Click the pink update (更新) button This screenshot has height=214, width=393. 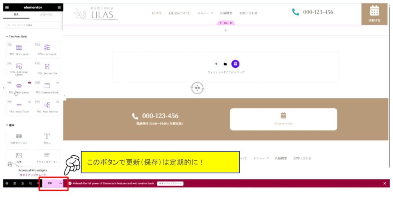(50, 183)
